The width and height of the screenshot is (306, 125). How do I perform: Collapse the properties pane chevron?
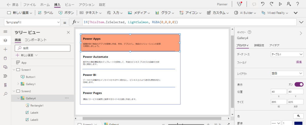[301, 33]
